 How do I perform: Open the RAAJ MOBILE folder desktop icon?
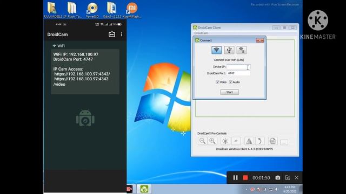[x=53, y=10]
